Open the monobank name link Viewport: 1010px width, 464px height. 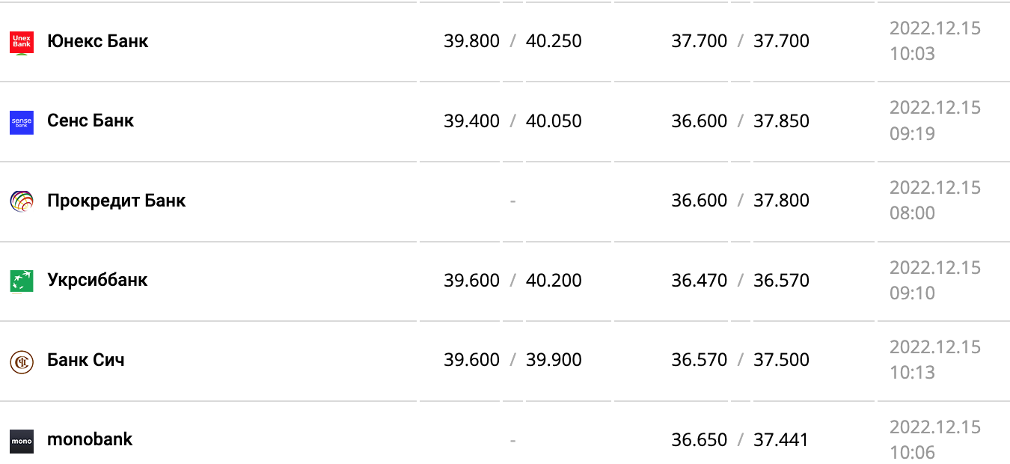pyautogui.click(x=90, y=439)
